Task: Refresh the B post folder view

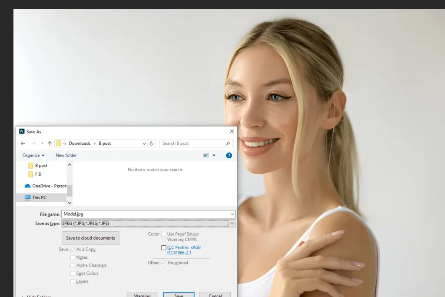Action: click(x=152, y=143)
